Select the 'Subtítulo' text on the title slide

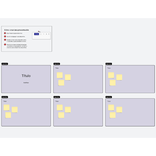point(26,83)
